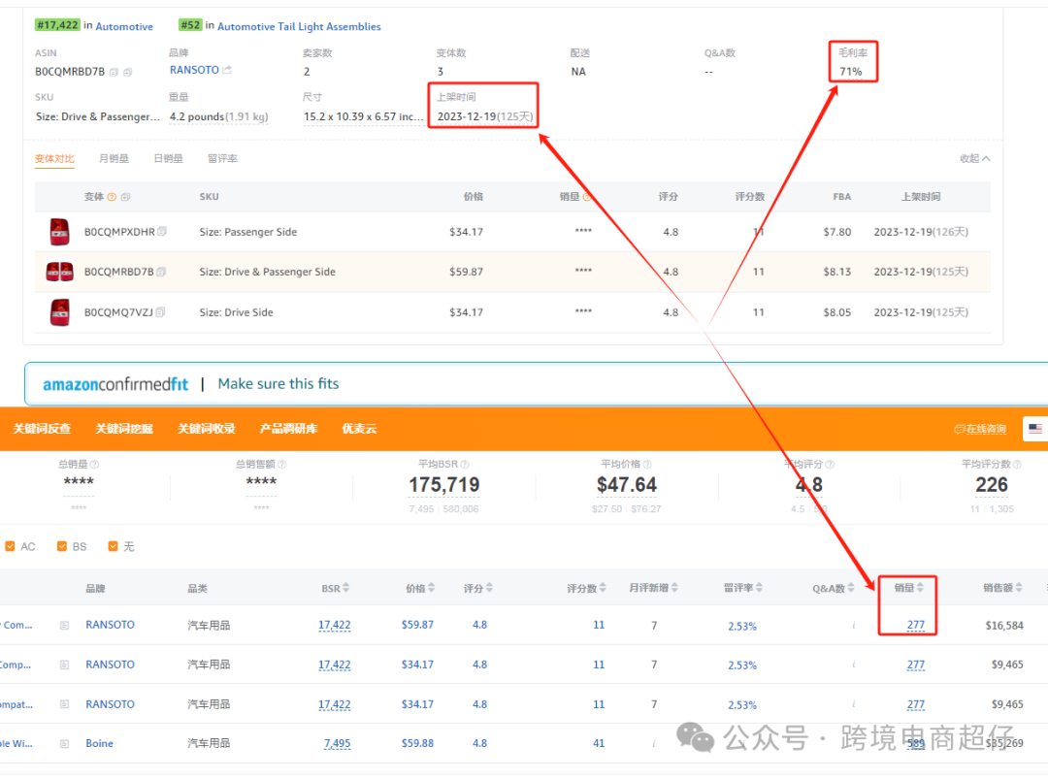Open Automotive Tail Light Assemblies category link
The image size is (1048, 779).
click(300, 27)
